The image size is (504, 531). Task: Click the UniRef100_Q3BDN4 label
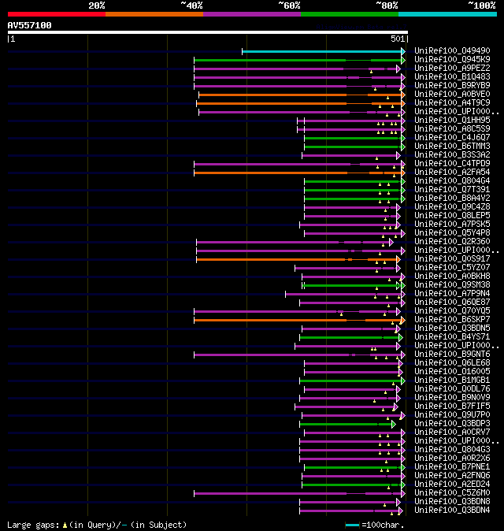coord(452,511)
